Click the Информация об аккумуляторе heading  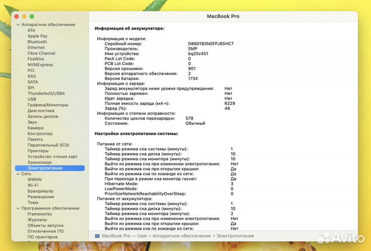pyautogui.click(x=129, y=28)
